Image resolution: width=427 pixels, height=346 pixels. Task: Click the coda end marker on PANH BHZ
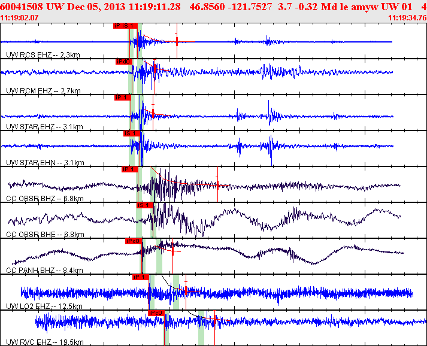click(172, 251)
